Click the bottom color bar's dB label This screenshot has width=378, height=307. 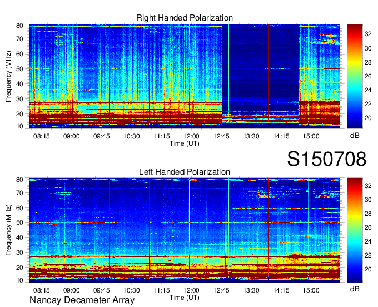click(355, 289)
